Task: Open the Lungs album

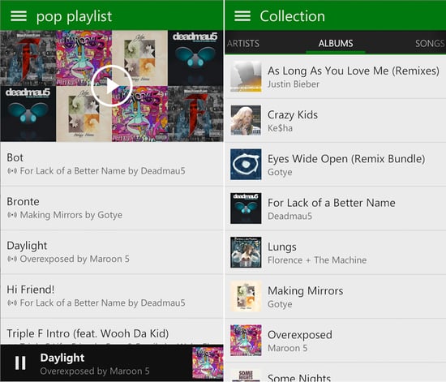Action: coord(336,252)
